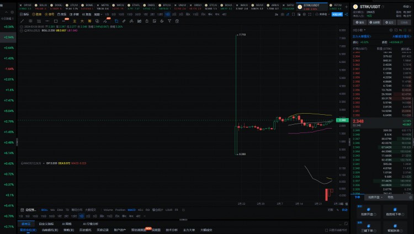414x234 pixels.
Task: Open the AI grid tab
Action: coord(67,224)
